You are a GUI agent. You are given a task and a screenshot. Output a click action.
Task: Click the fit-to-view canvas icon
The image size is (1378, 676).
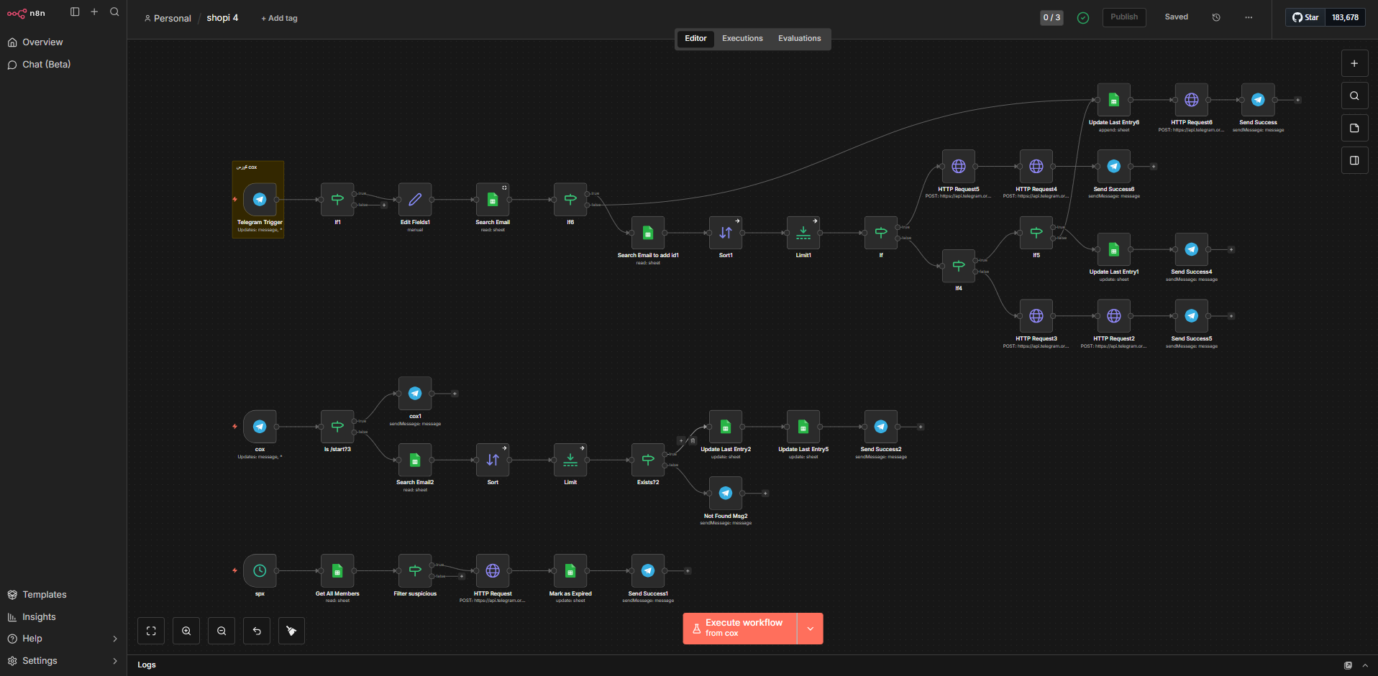point(151,631)
